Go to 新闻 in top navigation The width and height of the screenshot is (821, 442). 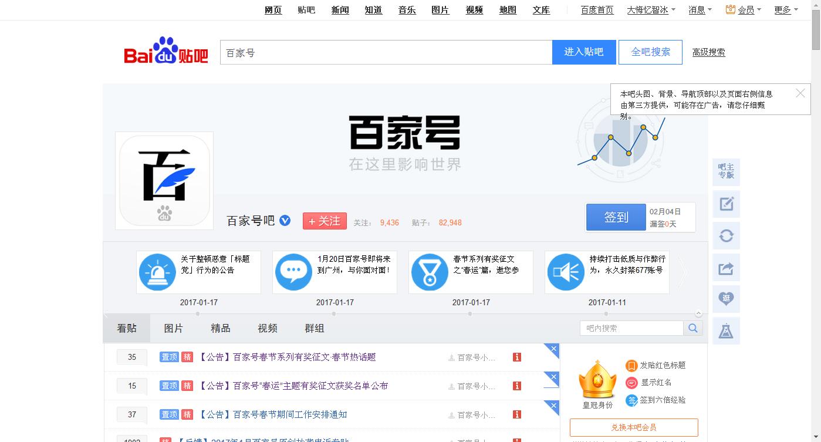click(x=340, y=10)
